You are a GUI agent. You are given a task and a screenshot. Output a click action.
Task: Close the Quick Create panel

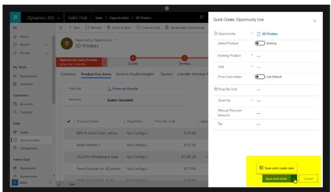(315, 21)
